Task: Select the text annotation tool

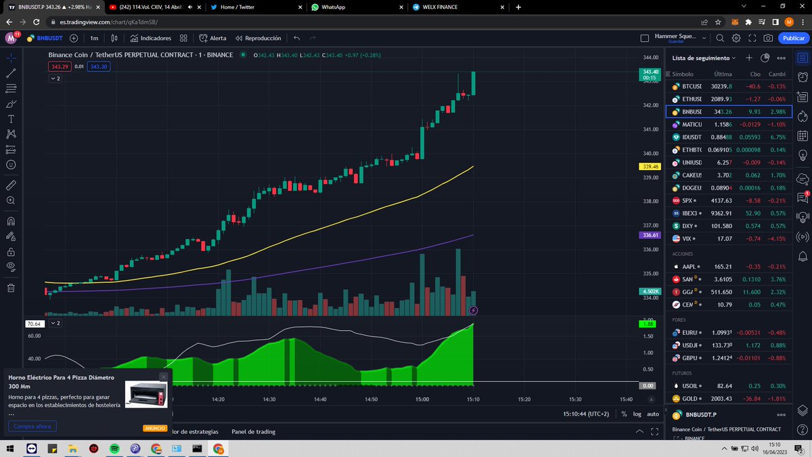Action: pos(11,118)
